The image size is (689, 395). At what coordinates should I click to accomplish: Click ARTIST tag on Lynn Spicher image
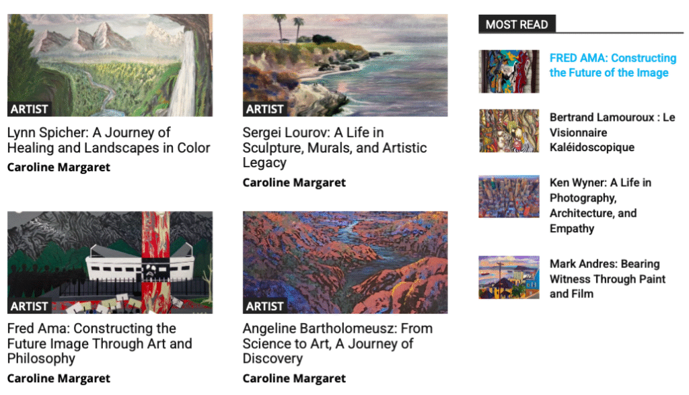[30, 109]
